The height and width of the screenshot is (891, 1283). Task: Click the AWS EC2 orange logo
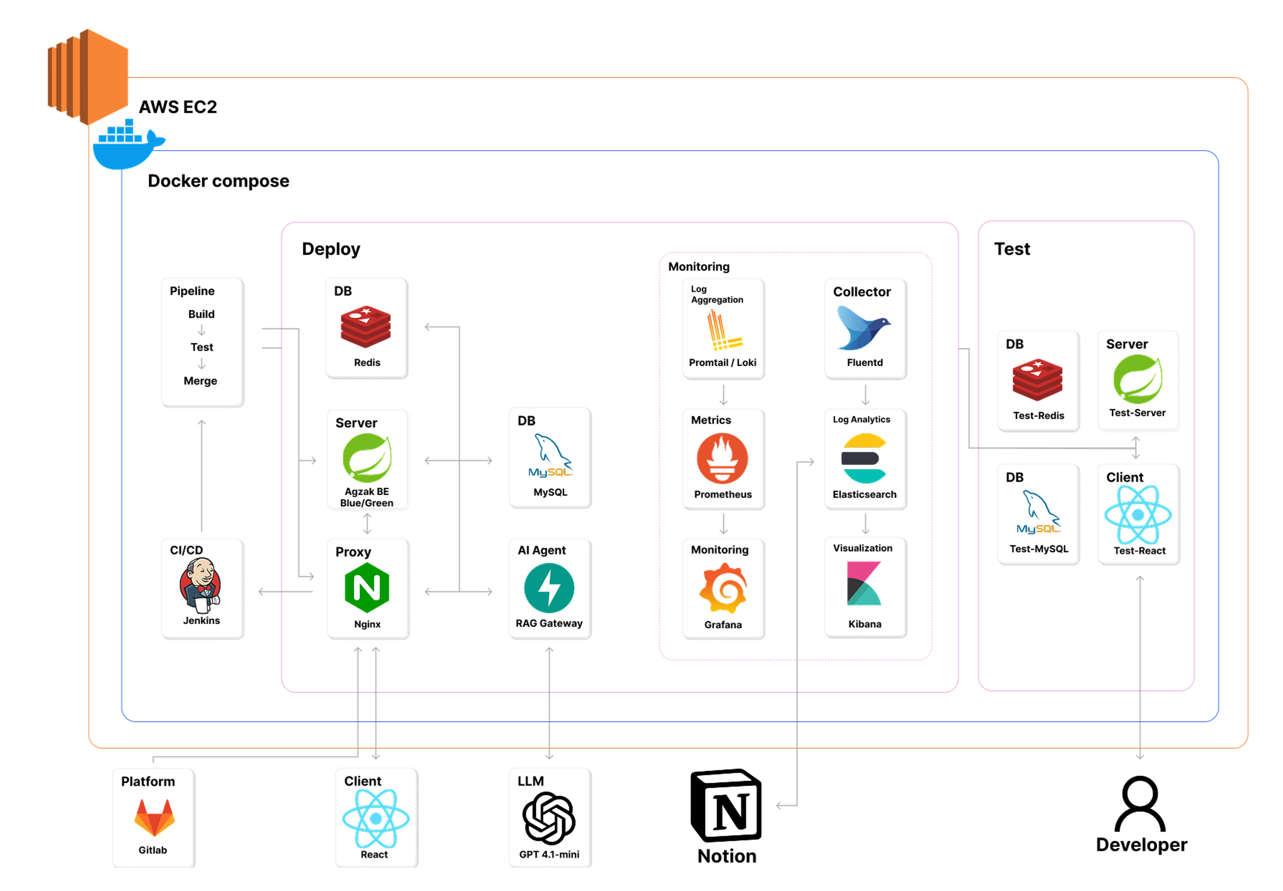(88, 77)
